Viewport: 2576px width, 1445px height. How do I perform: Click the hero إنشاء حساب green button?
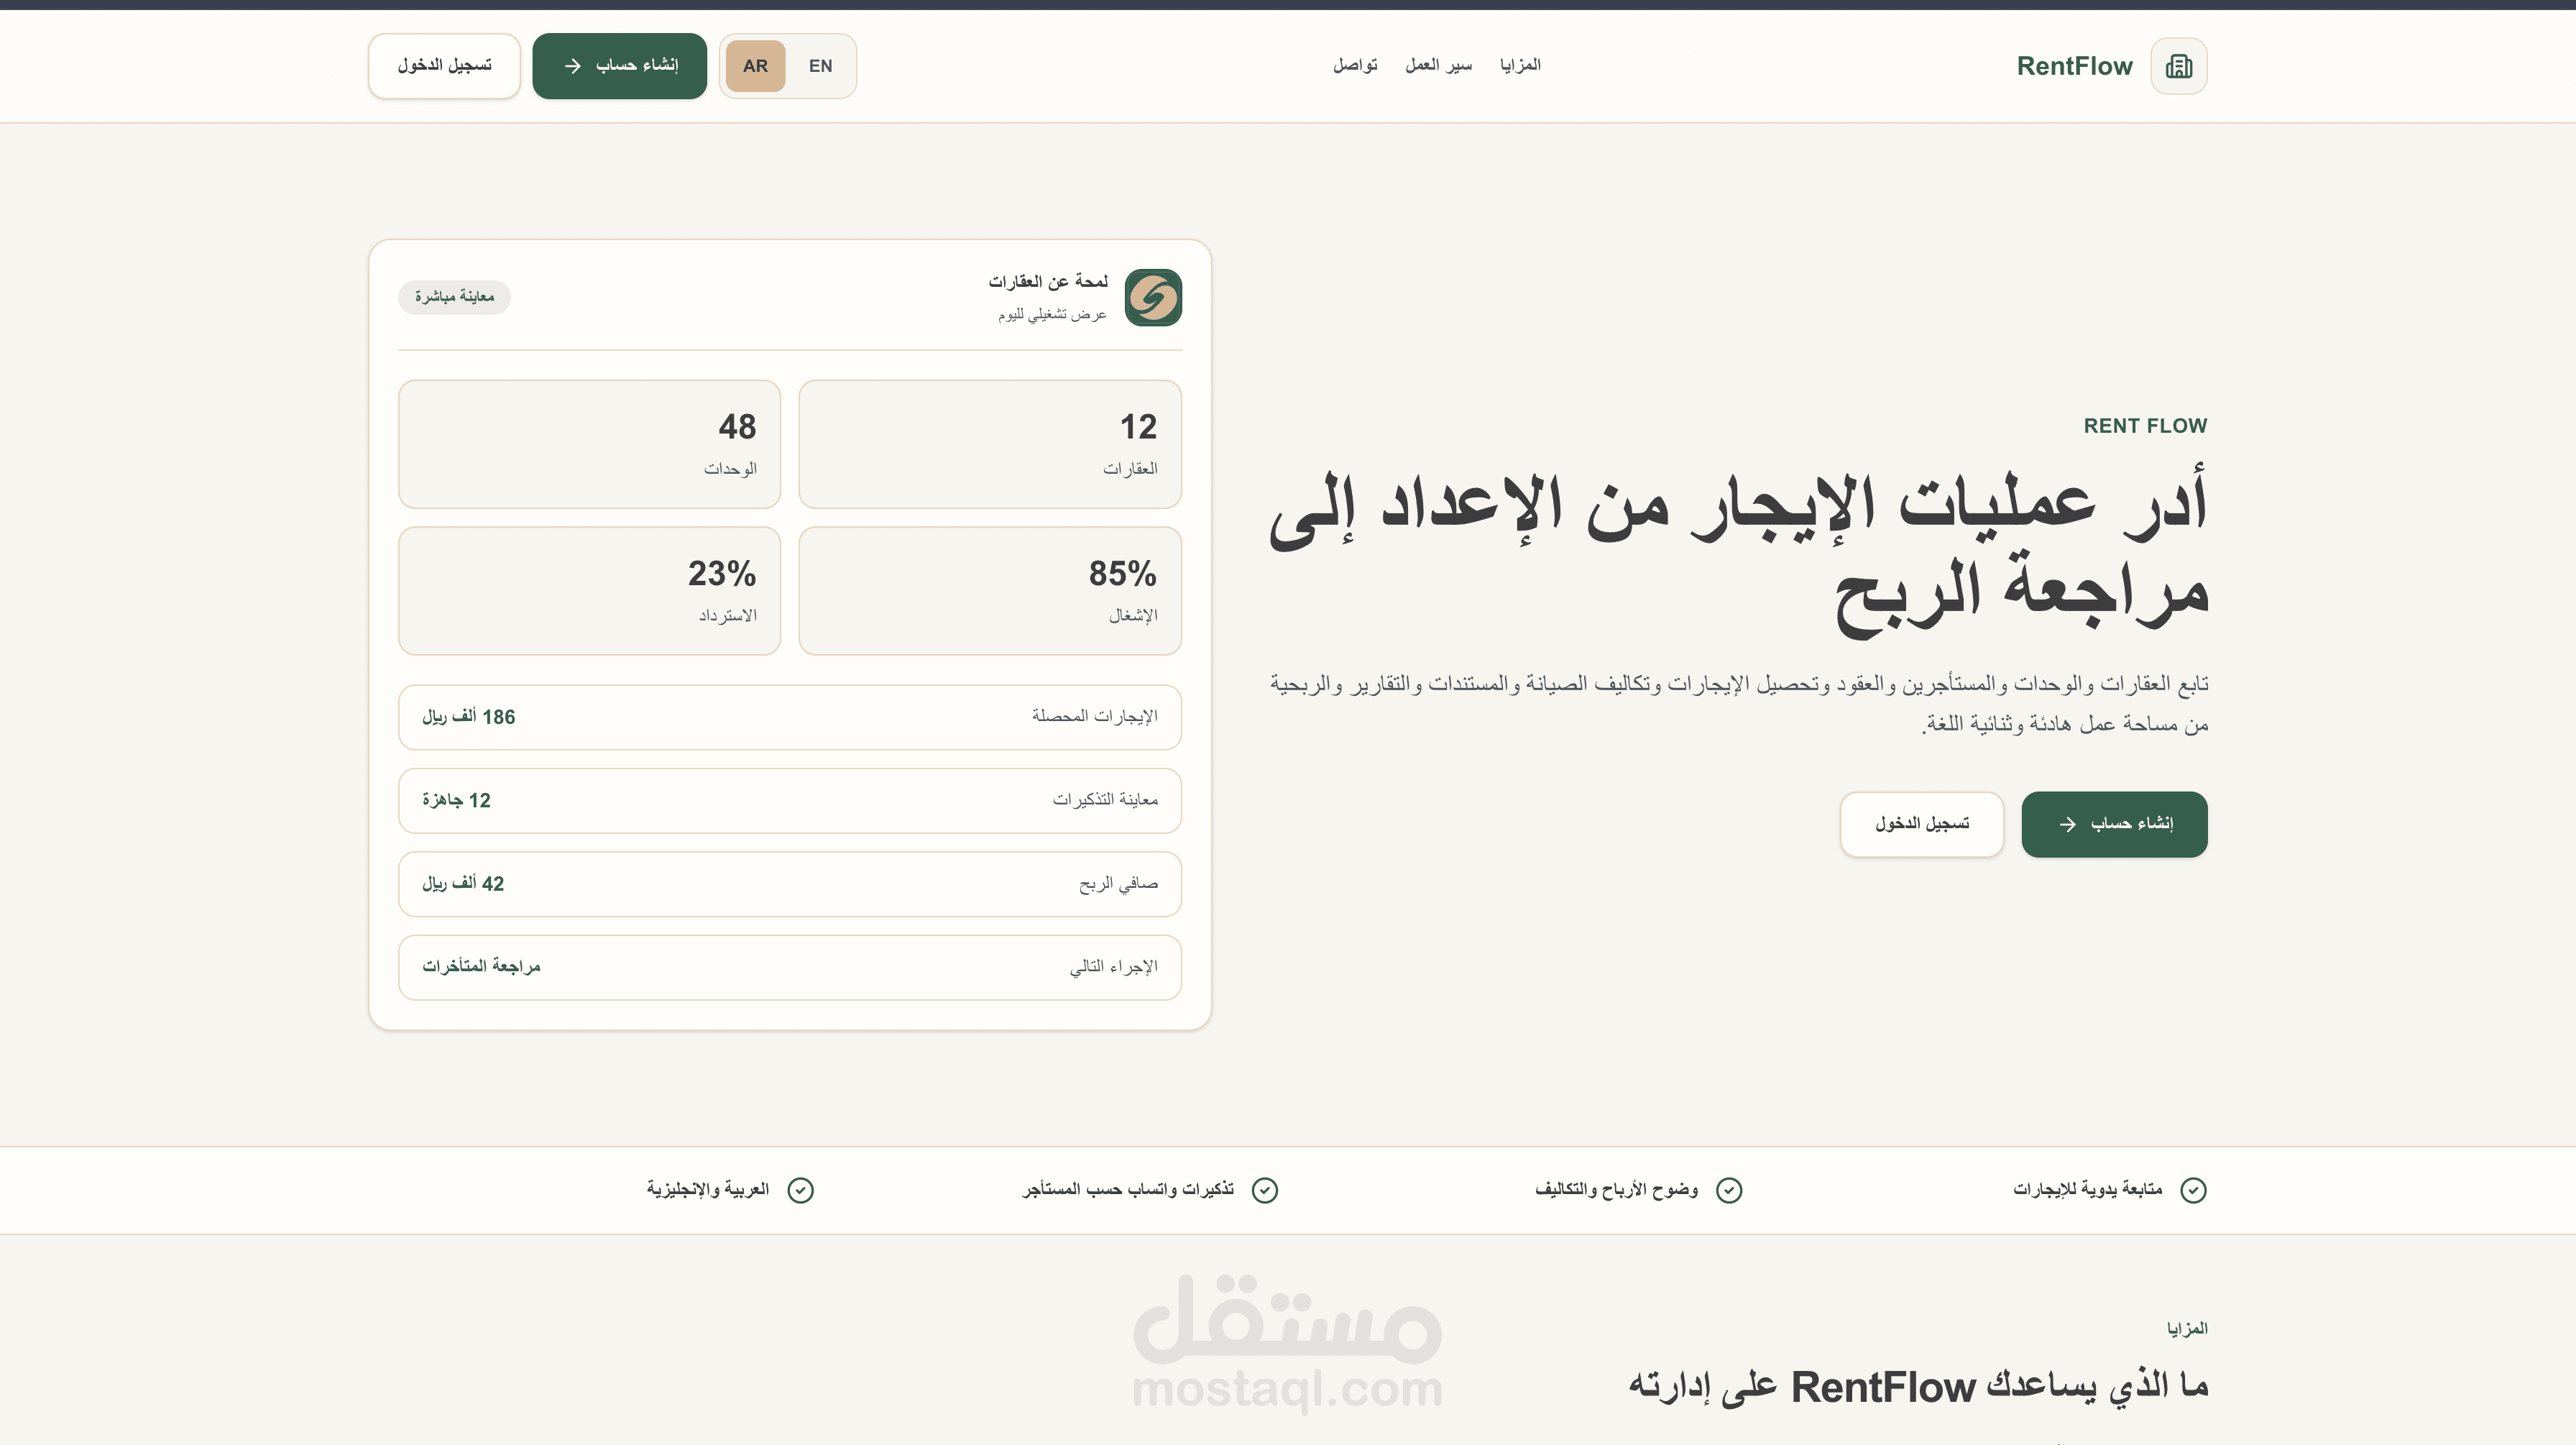pyautogui.click(x=2114, y=824)
